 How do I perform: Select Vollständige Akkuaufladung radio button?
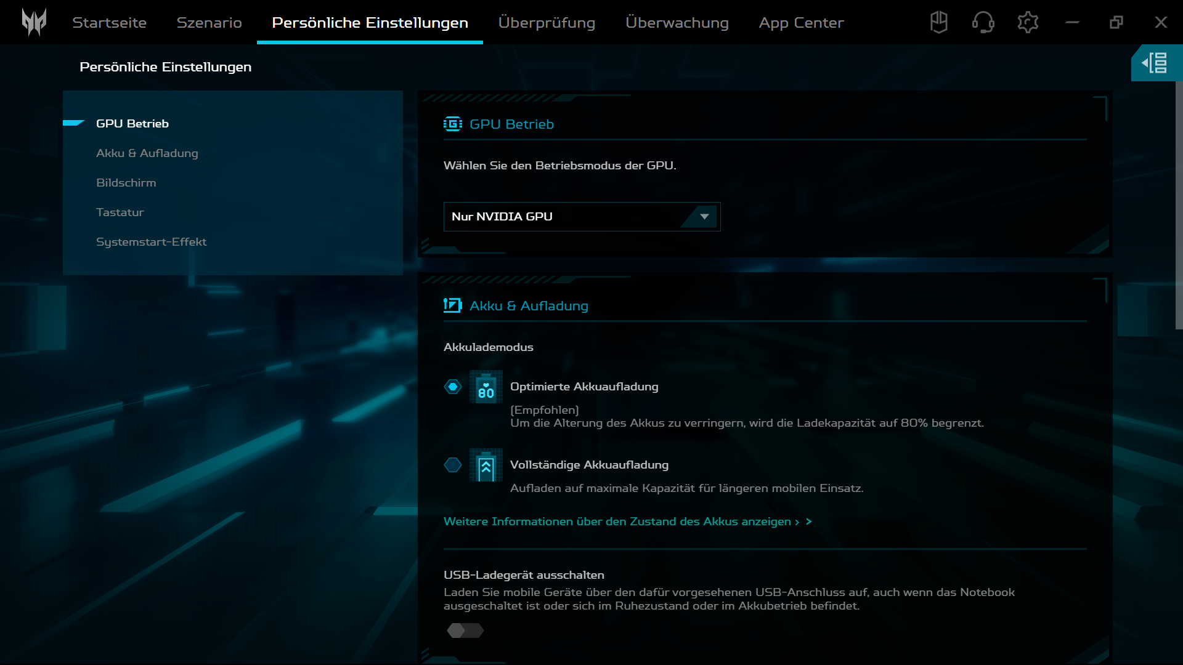tap(453, 465)
